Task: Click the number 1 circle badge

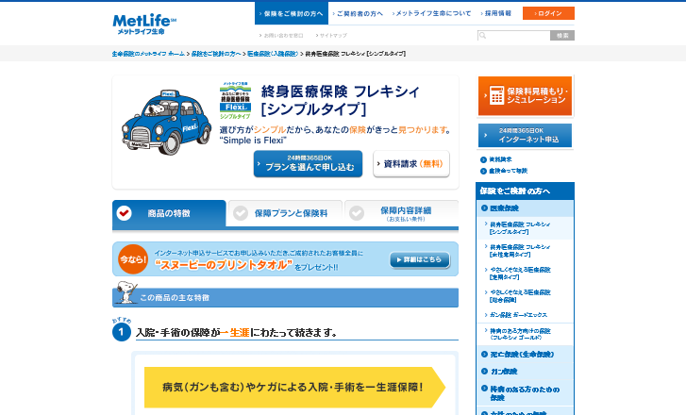Action: pyautogui.click(x=122, y=332)
